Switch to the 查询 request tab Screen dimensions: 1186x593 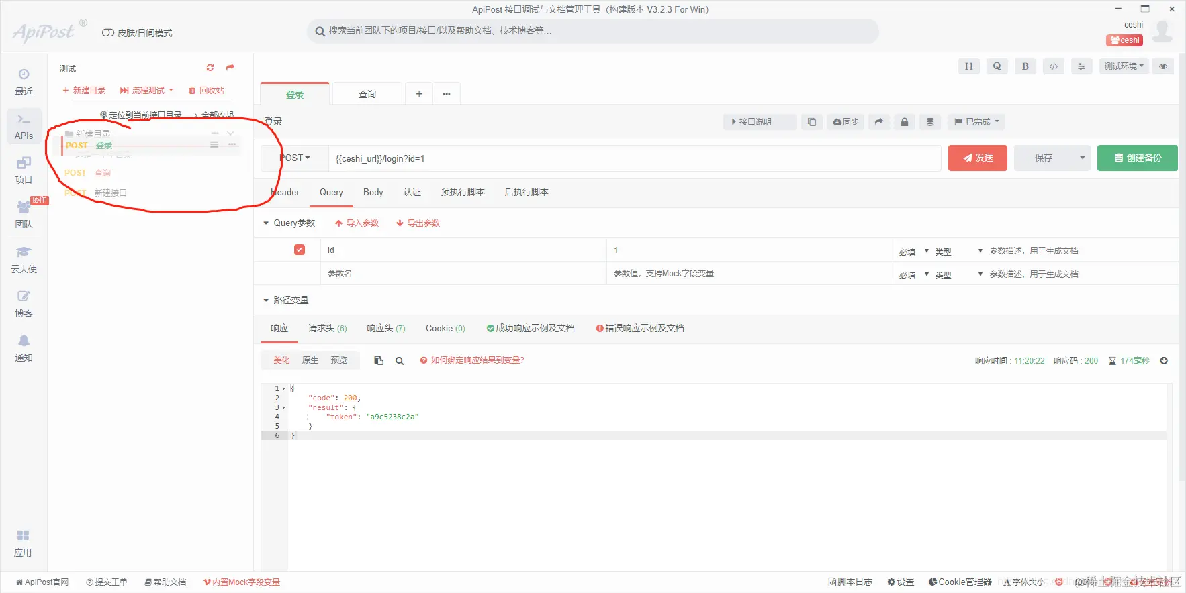tap(367, 94)
